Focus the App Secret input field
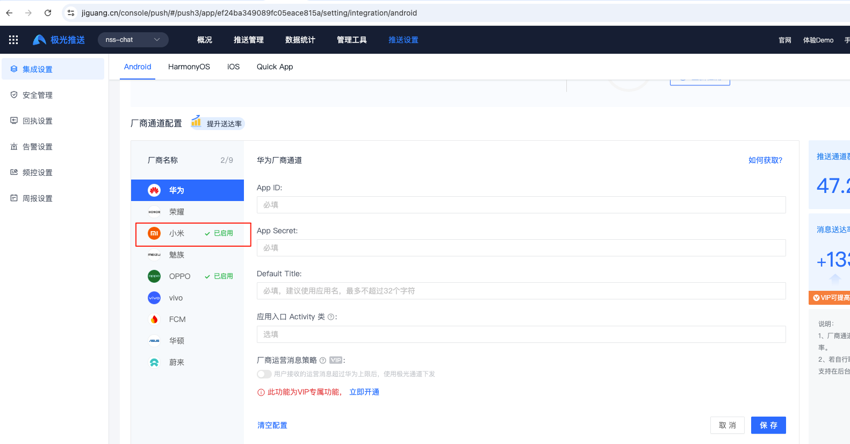850x444 pixels. (521, 248)
